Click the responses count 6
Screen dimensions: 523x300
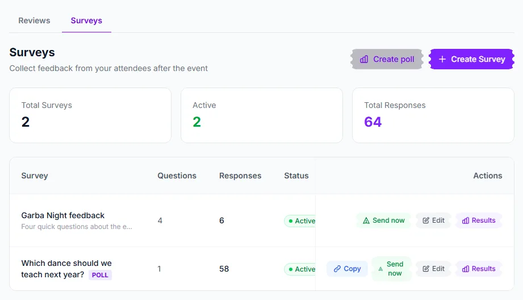pyautogui.click(x=221, y=220)
